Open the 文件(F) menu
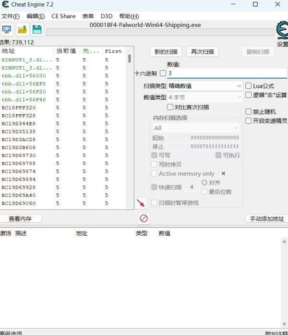Viewport: 288px width, 335px height. click(11, 16)
